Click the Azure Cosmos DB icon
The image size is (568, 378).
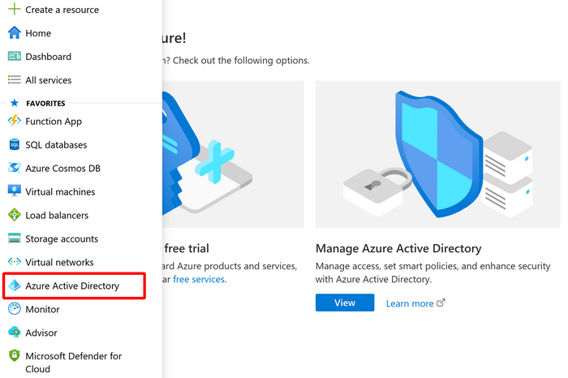coord(14,169)
